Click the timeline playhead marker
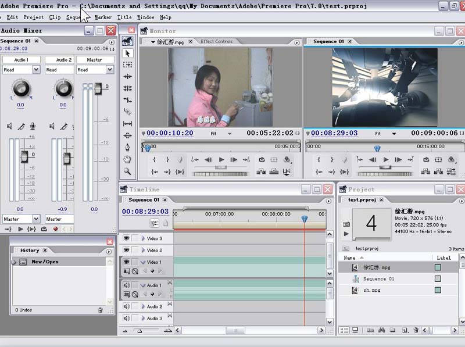The height and width of the screenshot is (347, 465). [304, 219]
